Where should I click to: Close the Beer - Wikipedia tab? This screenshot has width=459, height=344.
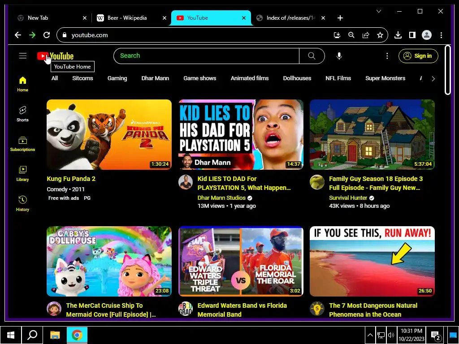point(165,18)
